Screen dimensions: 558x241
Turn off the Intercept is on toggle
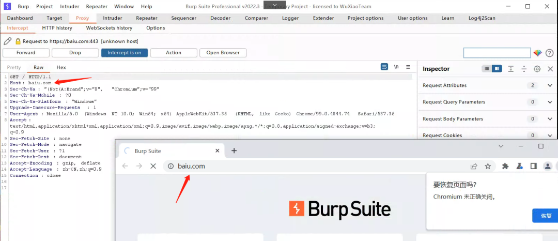tap(125, 53)
